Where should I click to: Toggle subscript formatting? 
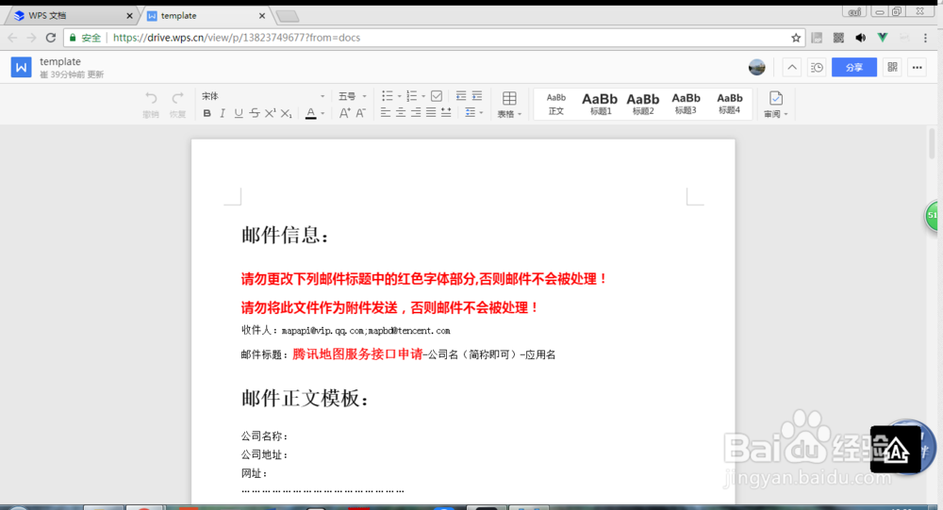click(x=287, y=113)
